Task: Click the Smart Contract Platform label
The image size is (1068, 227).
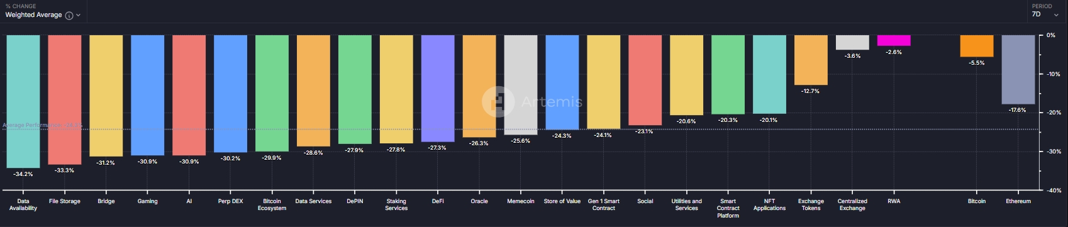Action: coord(728,208)
